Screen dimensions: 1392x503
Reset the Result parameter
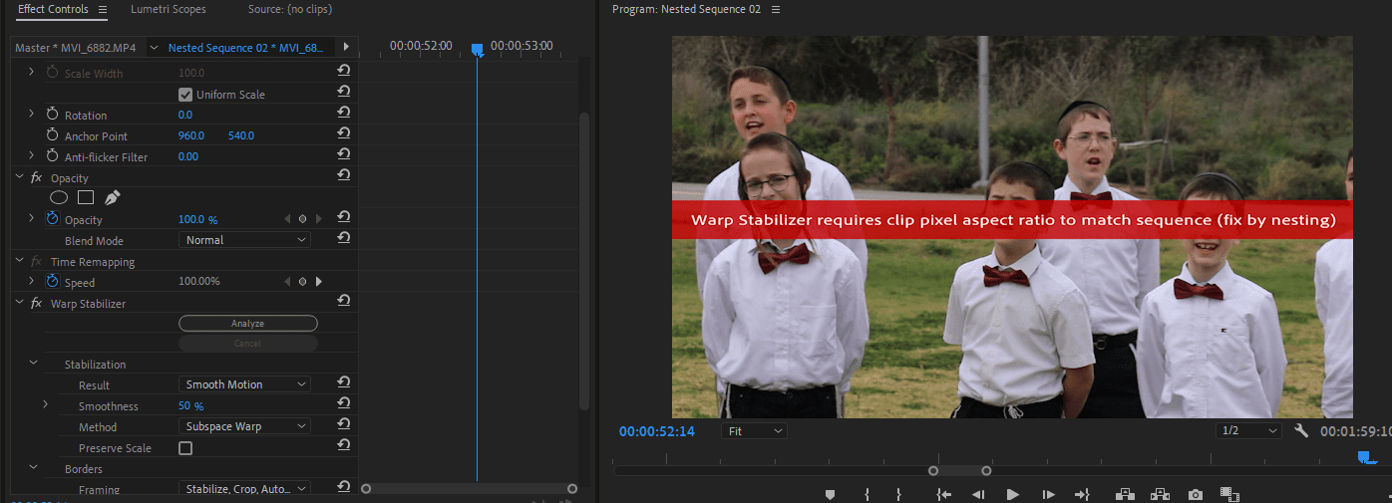(x=343, y=383)
